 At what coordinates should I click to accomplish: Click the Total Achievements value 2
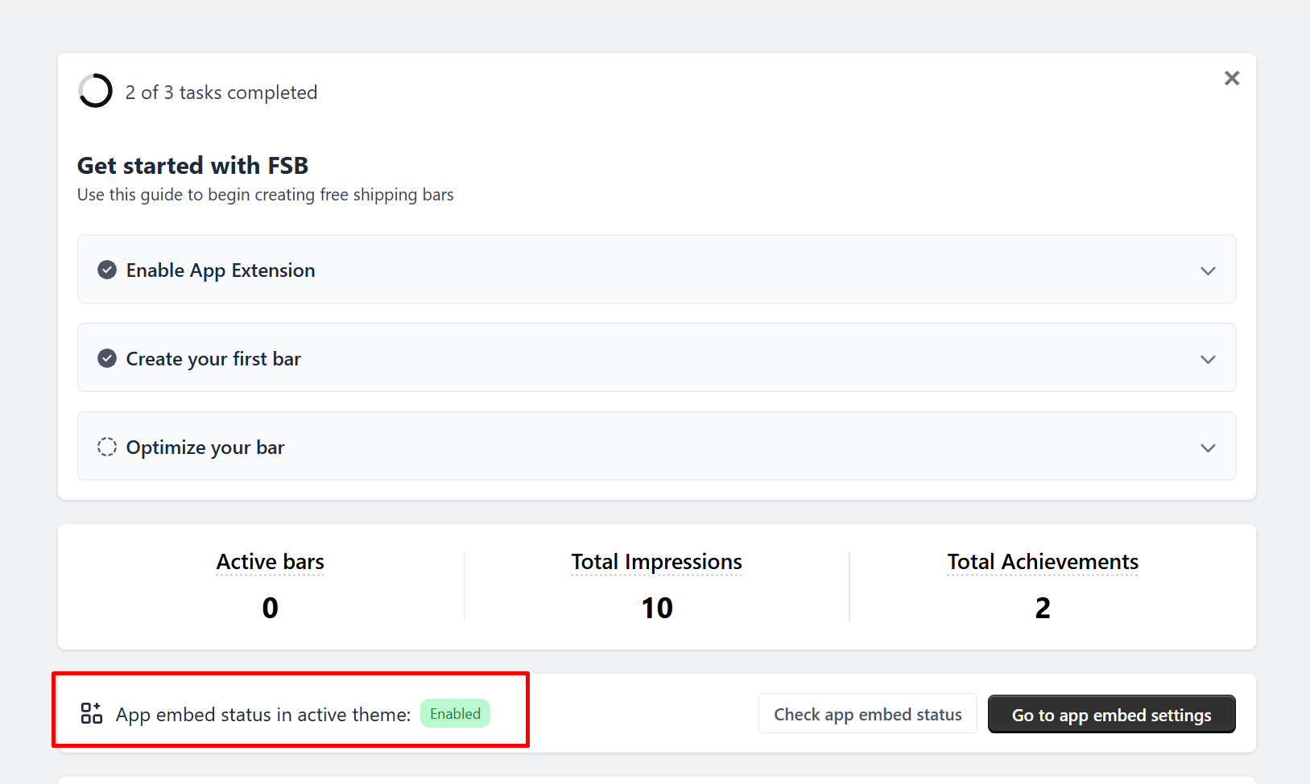[1043, 608]
